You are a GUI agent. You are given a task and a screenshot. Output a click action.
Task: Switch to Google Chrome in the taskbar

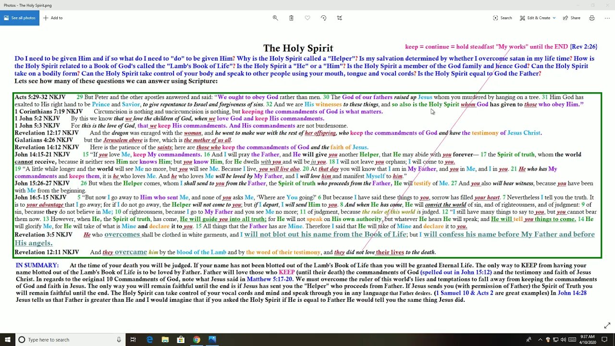(x=197, y=340)
